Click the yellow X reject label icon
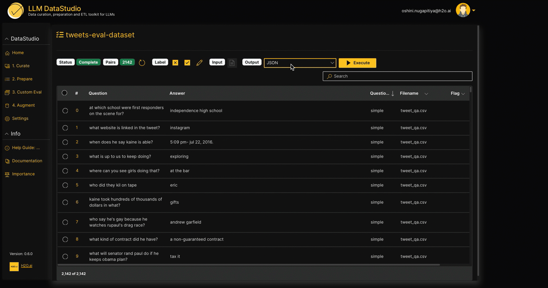 pos(175,63)
